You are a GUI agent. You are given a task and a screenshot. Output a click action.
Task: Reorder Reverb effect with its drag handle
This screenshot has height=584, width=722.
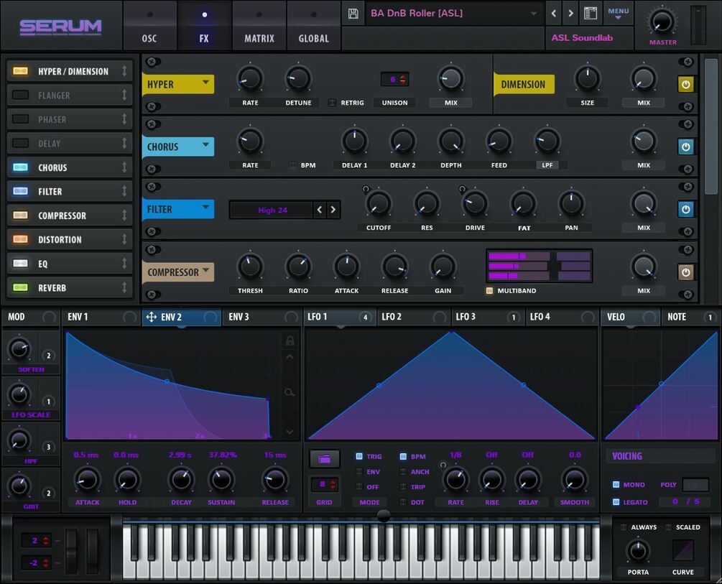point(124,287)
